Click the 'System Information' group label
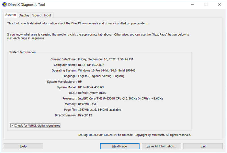Image resolution: width=227 pixels, height=153 pixels. point(22,52)
